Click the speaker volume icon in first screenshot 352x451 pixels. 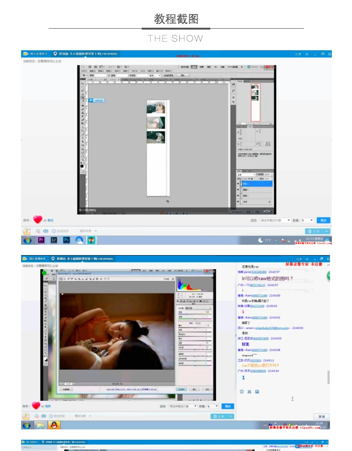(46, 231)
